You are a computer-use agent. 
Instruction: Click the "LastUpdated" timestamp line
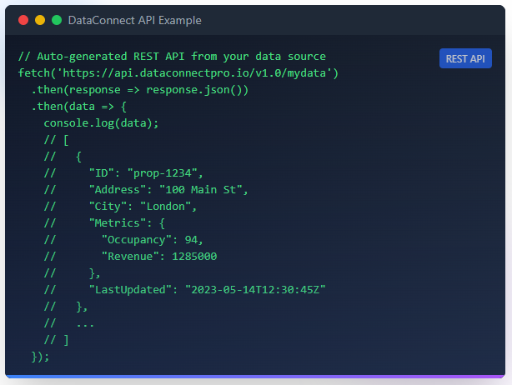[x=185, y=290]
